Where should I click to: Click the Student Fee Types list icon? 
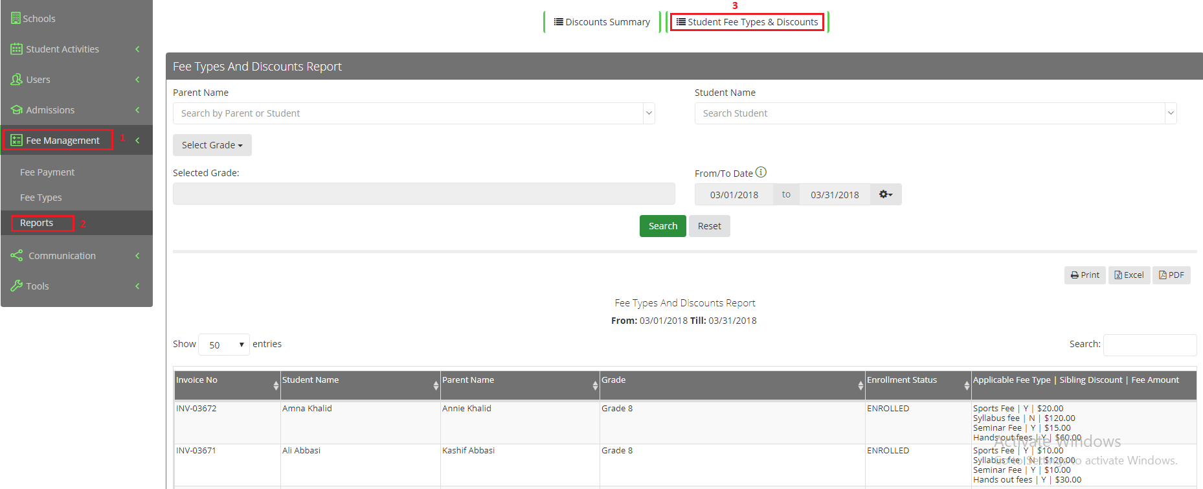click(681, 21)
